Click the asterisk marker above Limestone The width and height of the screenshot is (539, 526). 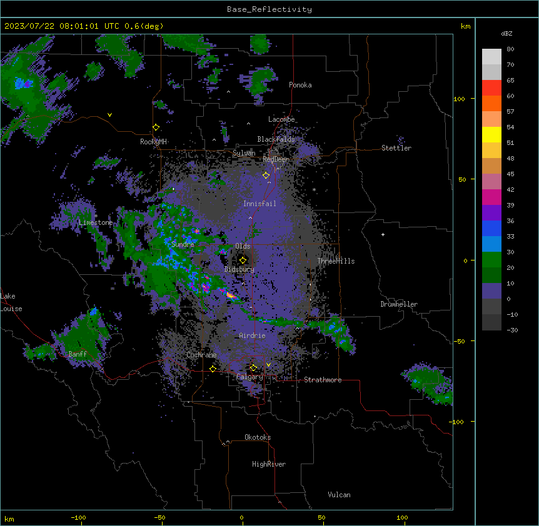96,216
